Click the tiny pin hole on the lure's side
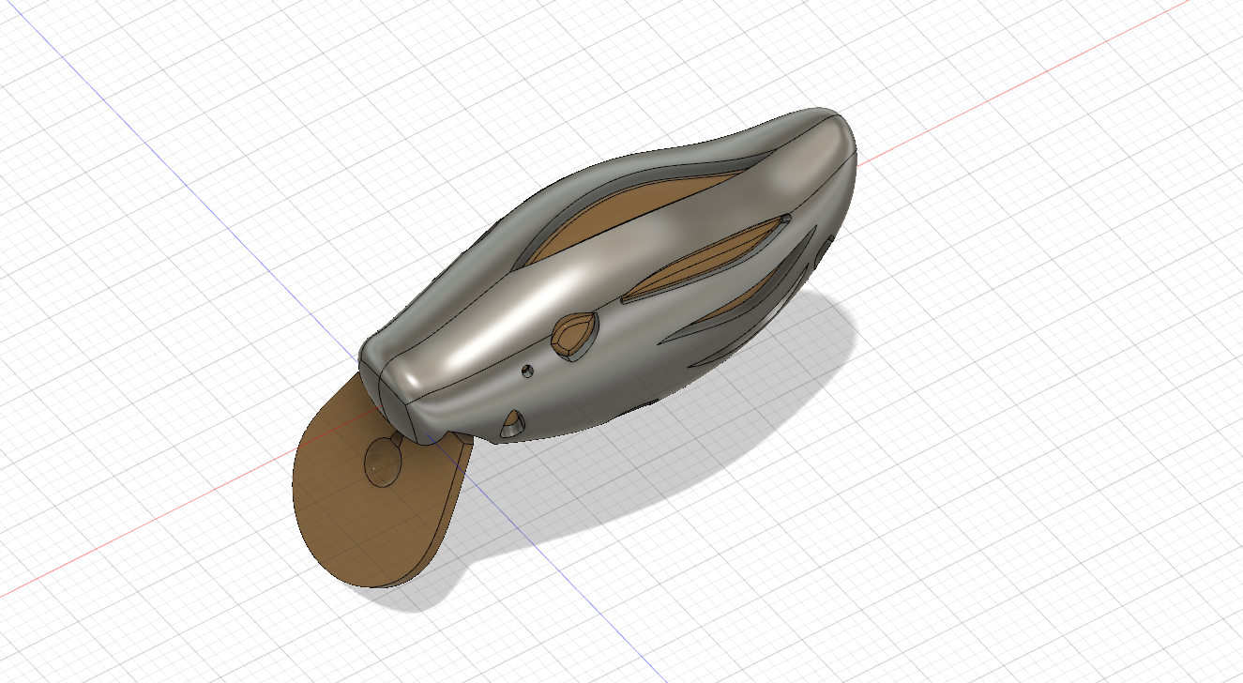This screenshot has height=683, width=1243. 527,371
